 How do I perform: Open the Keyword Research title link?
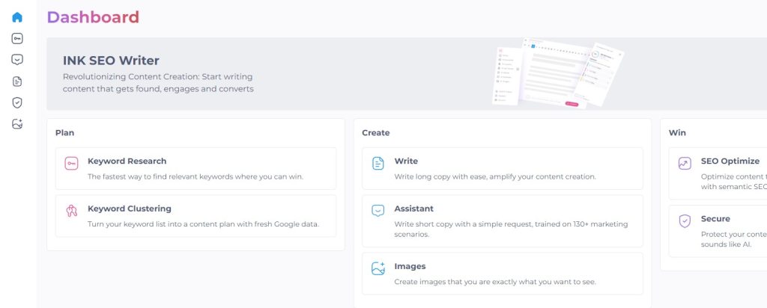point(127,161)
